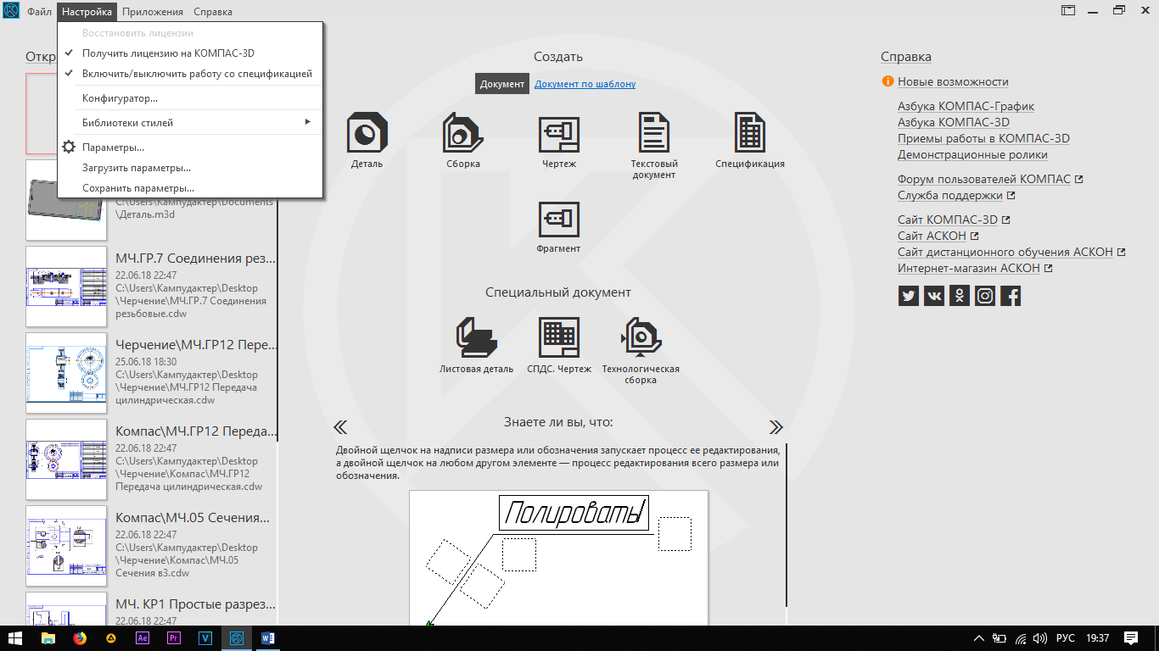This screenshot has height=651, width=1159.
Task: Open the Новые возможности link
Action: click(953, 81)
